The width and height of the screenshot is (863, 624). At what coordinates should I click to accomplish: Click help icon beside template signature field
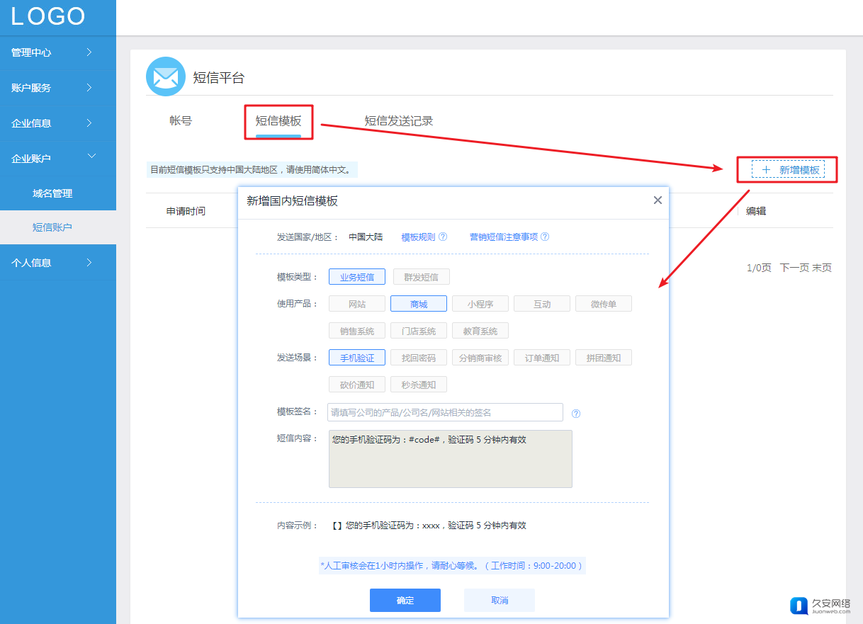click(x=576, y=414)
